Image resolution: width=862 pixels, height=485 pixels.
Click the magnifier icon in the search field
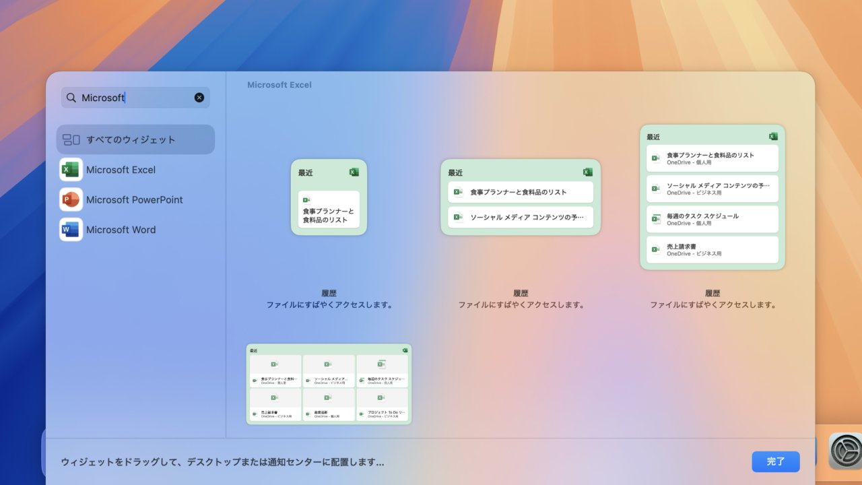[x=71, y=98]
